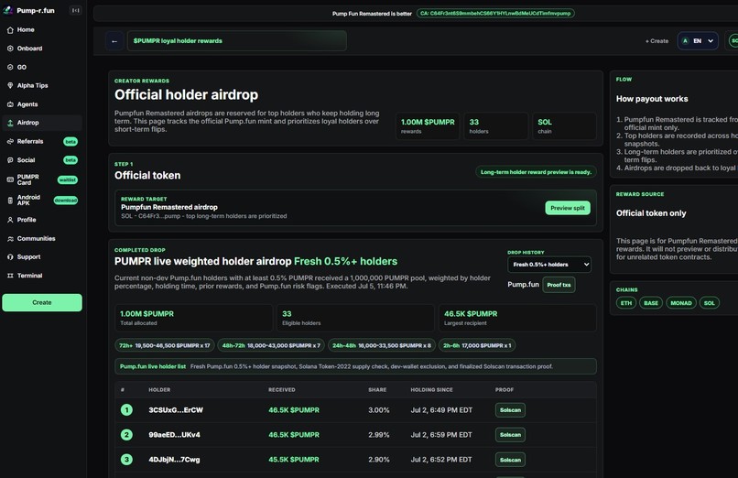
Task: Select the SOL chain chip
Action: point(710,303)
